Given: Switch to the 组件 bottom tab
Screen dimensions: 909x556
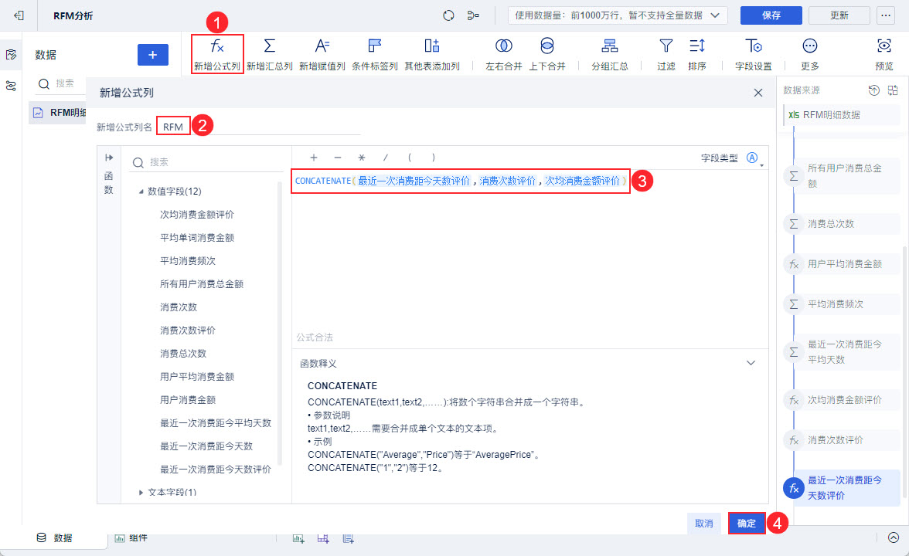Looking at the screenshot, I should pos(131,538).
